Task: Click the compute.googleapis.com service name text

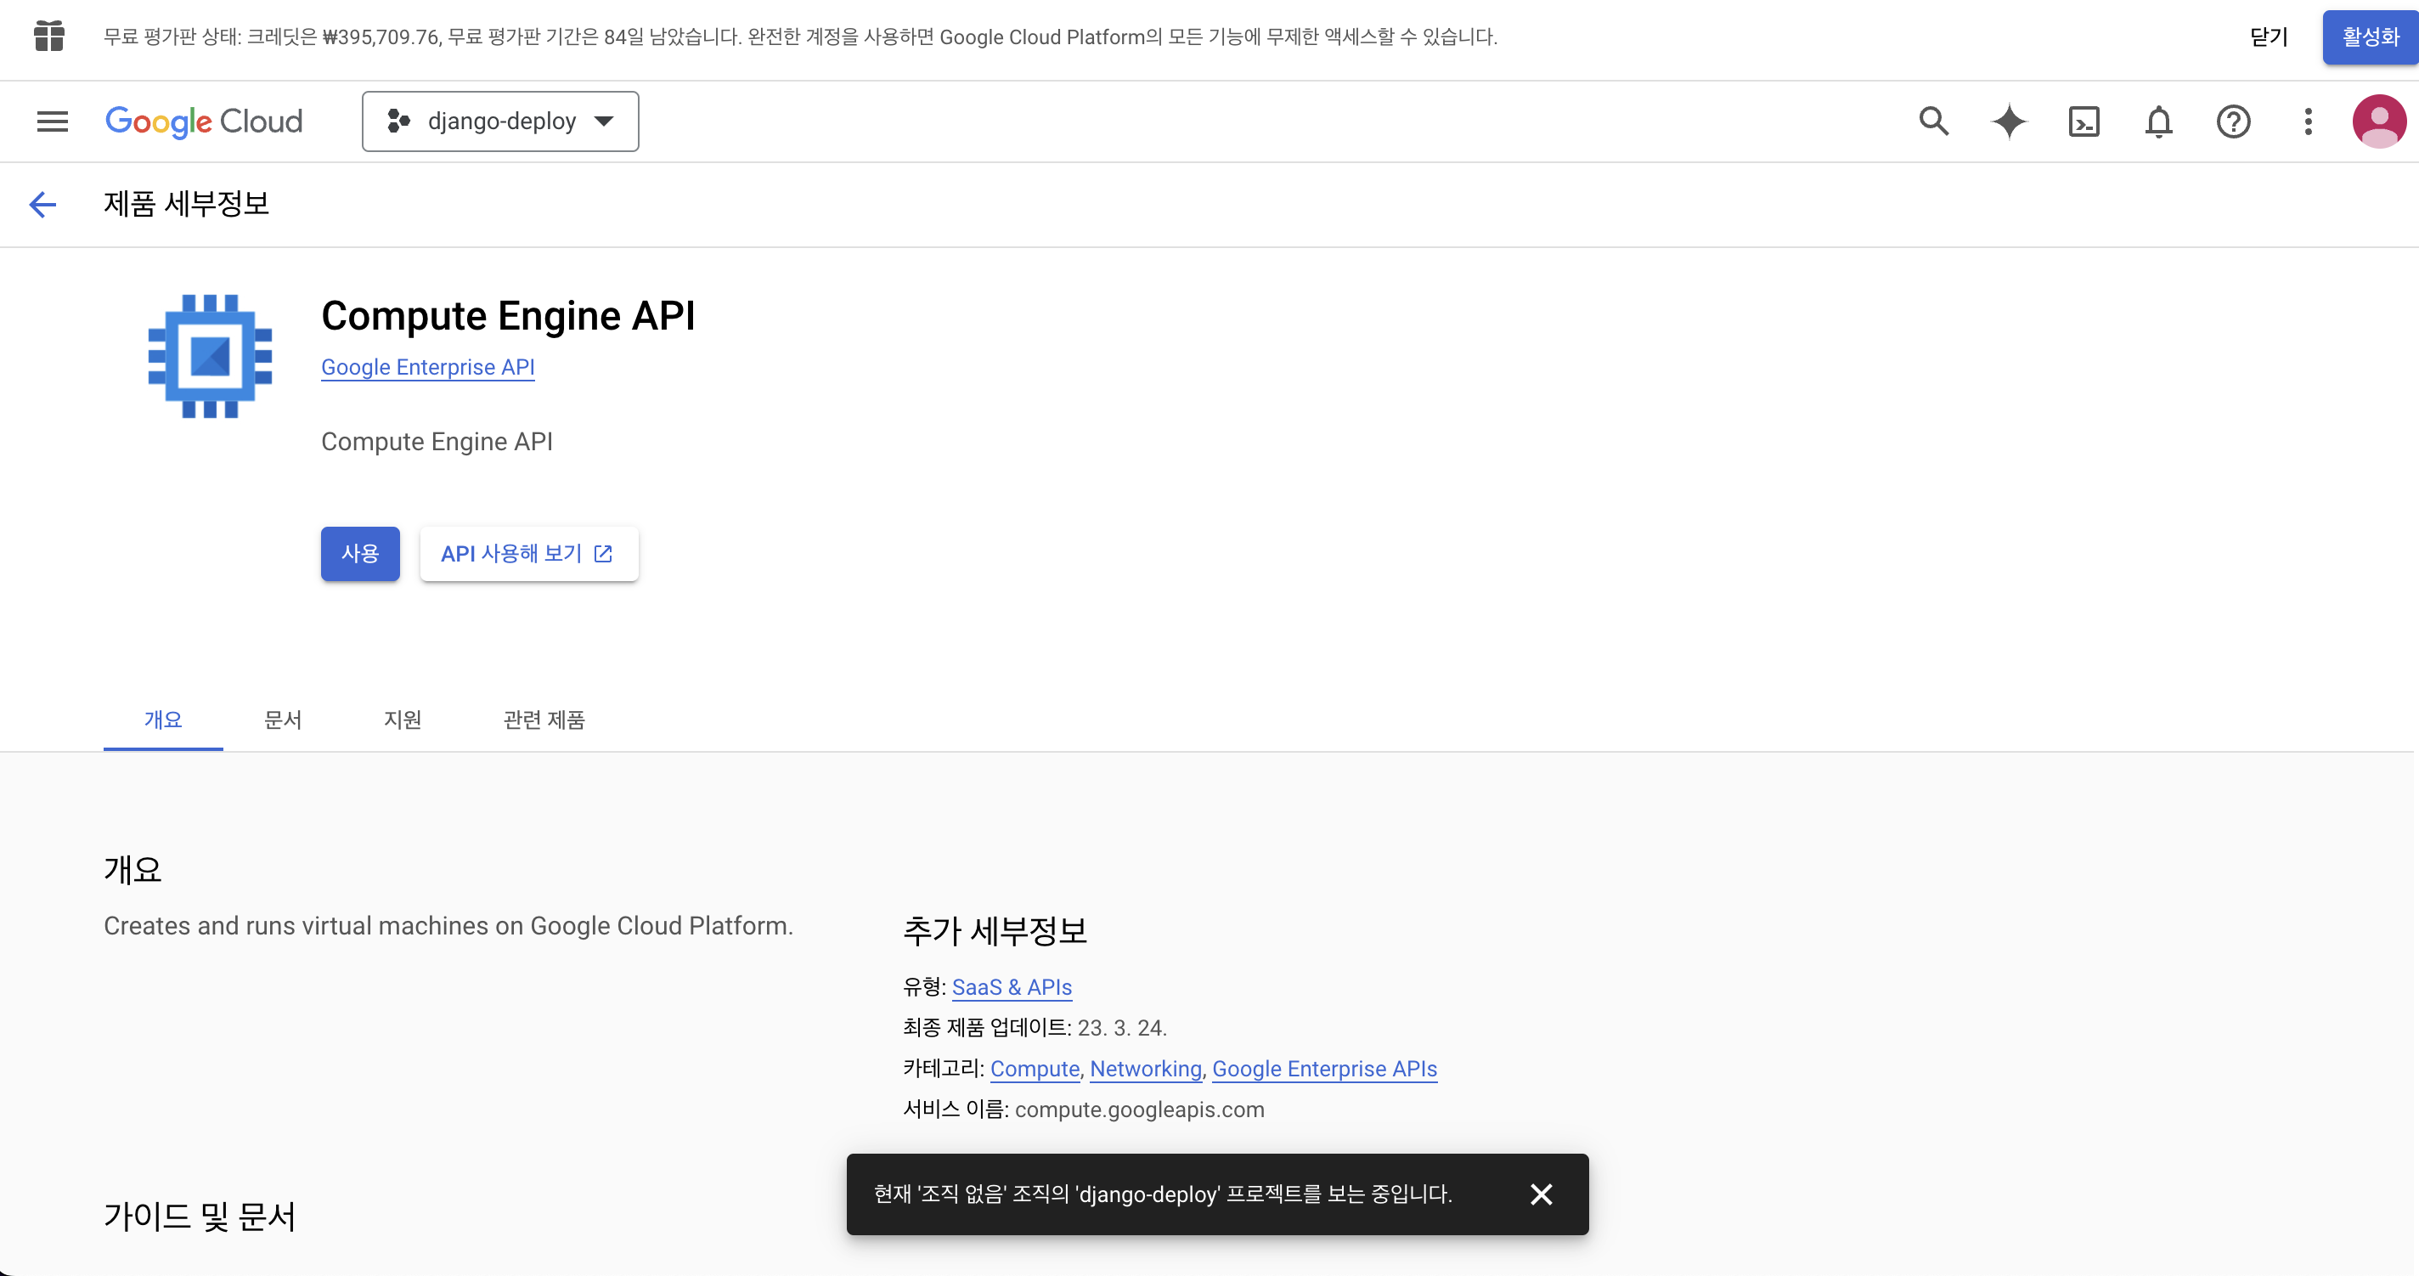Action: tap(1139, 1109)
